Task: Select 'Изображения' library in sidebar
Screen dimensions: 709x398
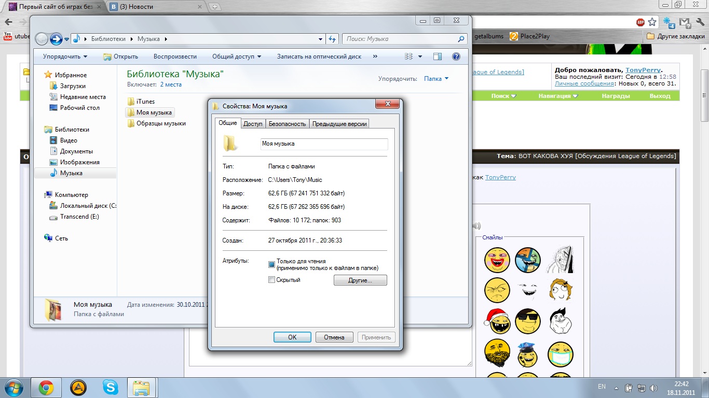Action: (76, 162)
